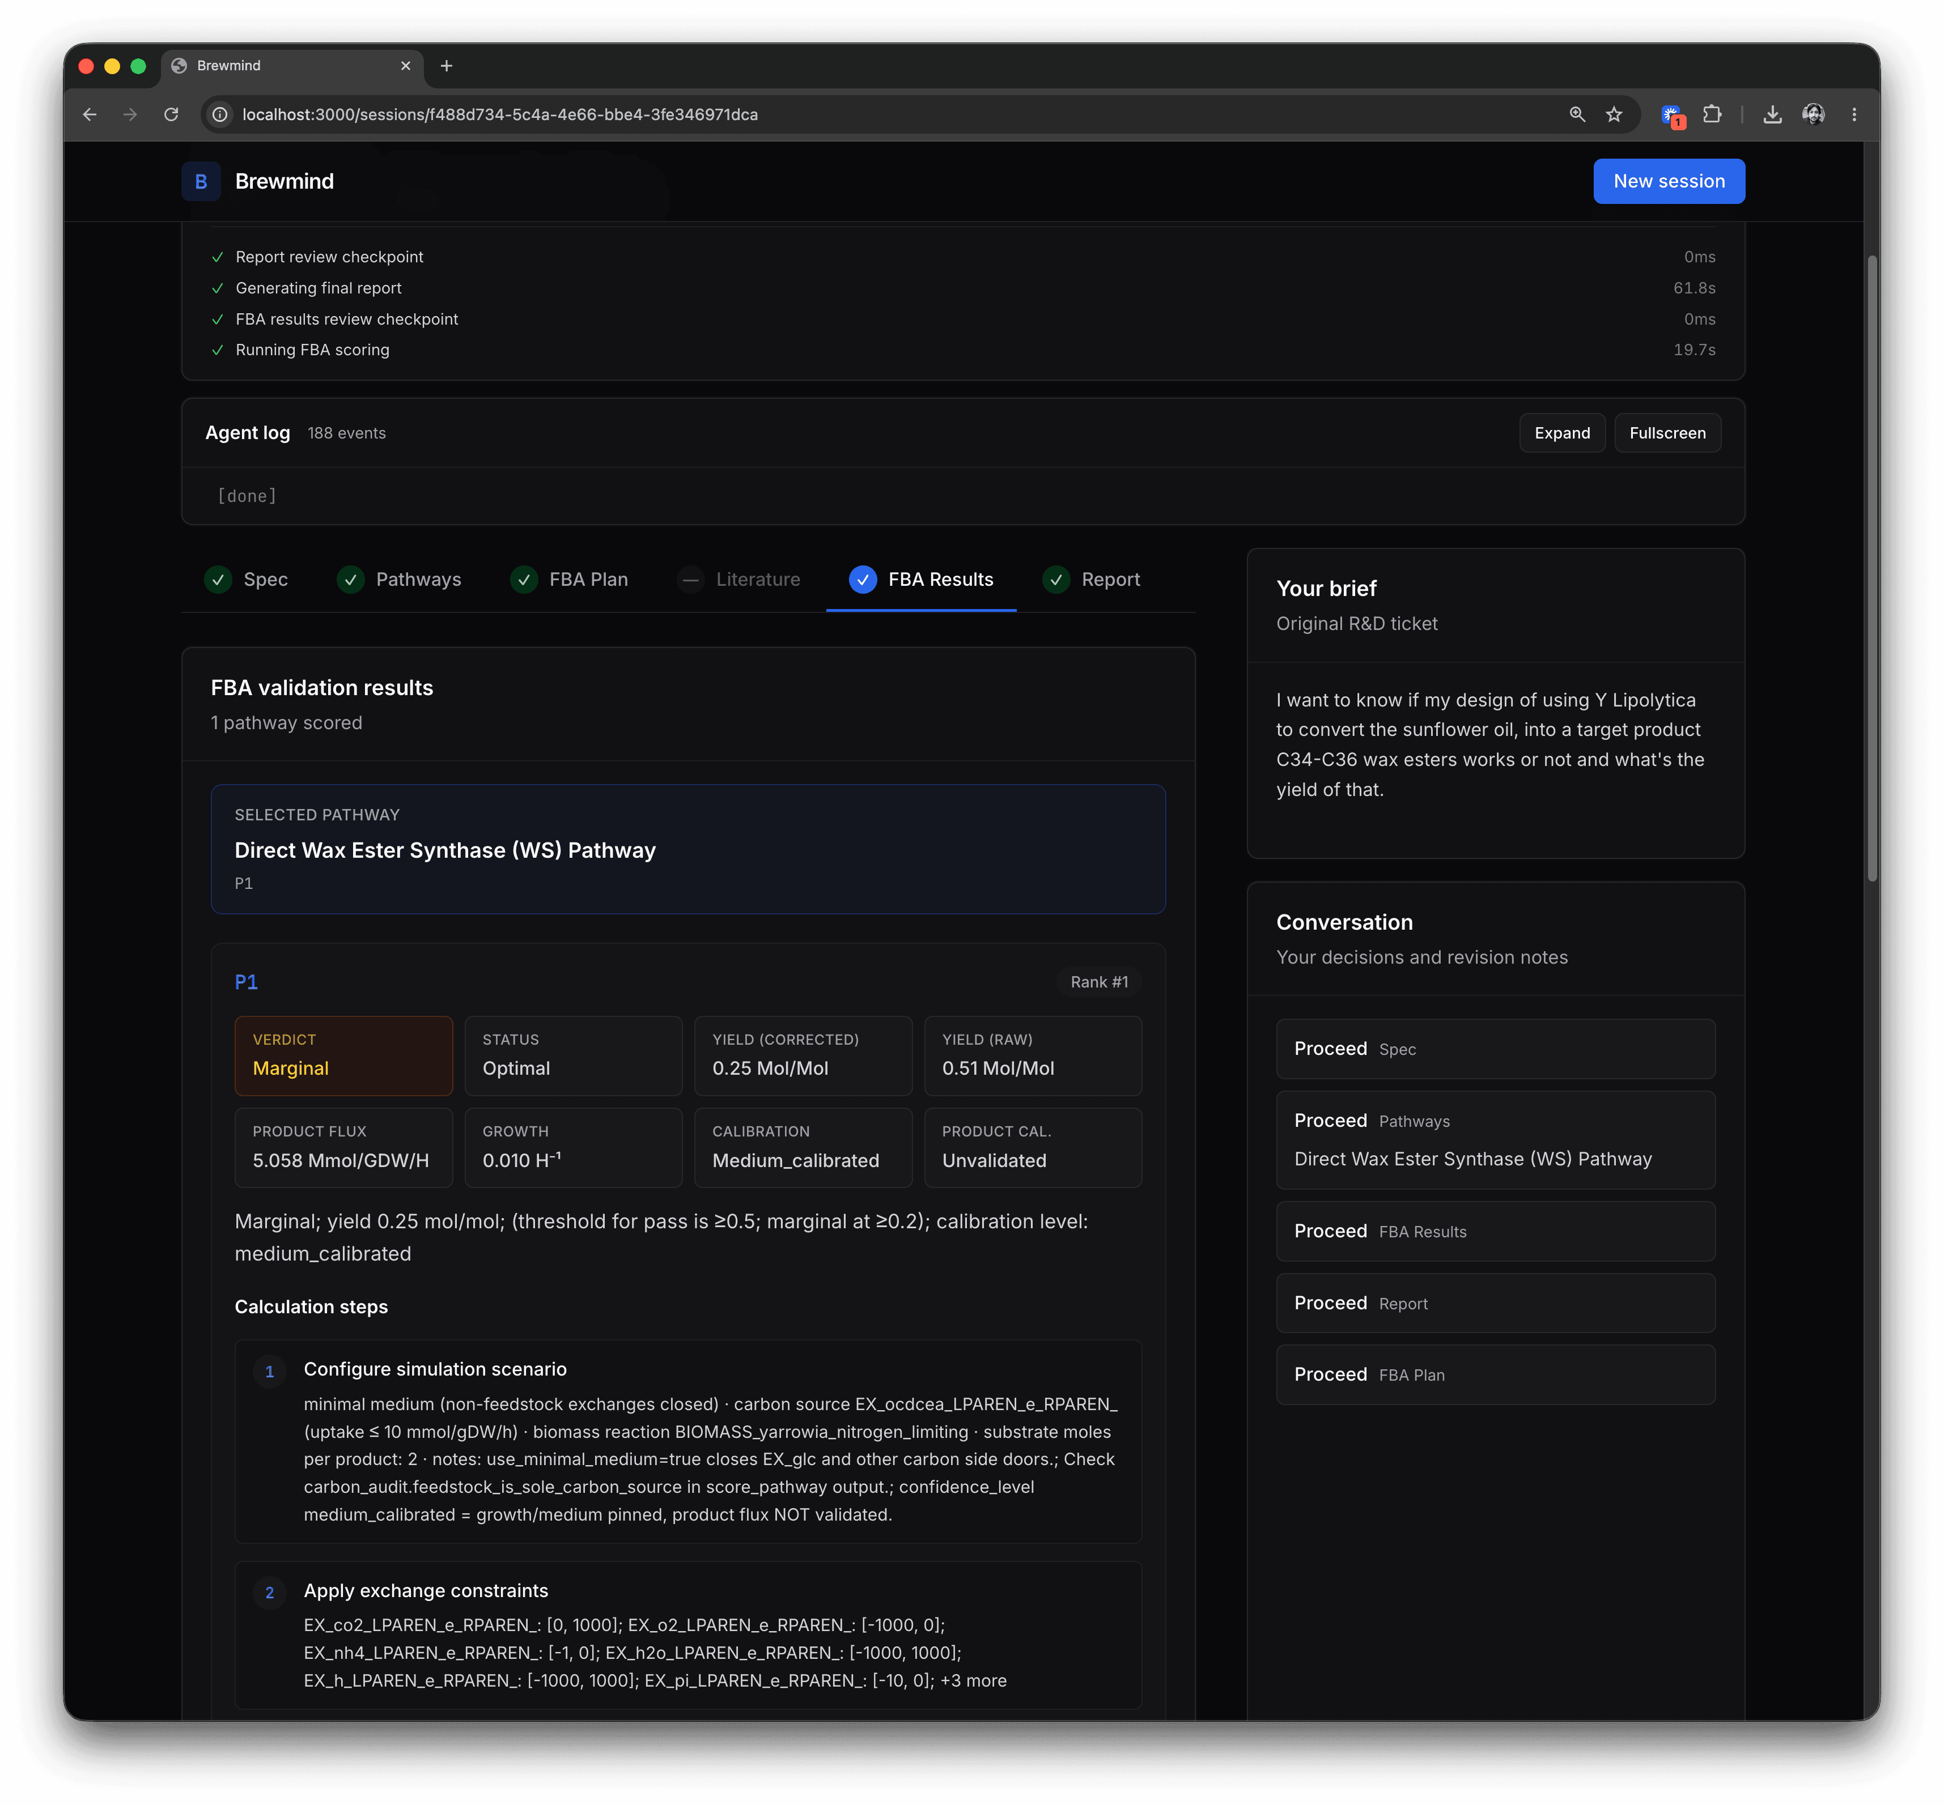Open the Report tab
Screen dimensions: 1944x1805
tap(1091, 580)
